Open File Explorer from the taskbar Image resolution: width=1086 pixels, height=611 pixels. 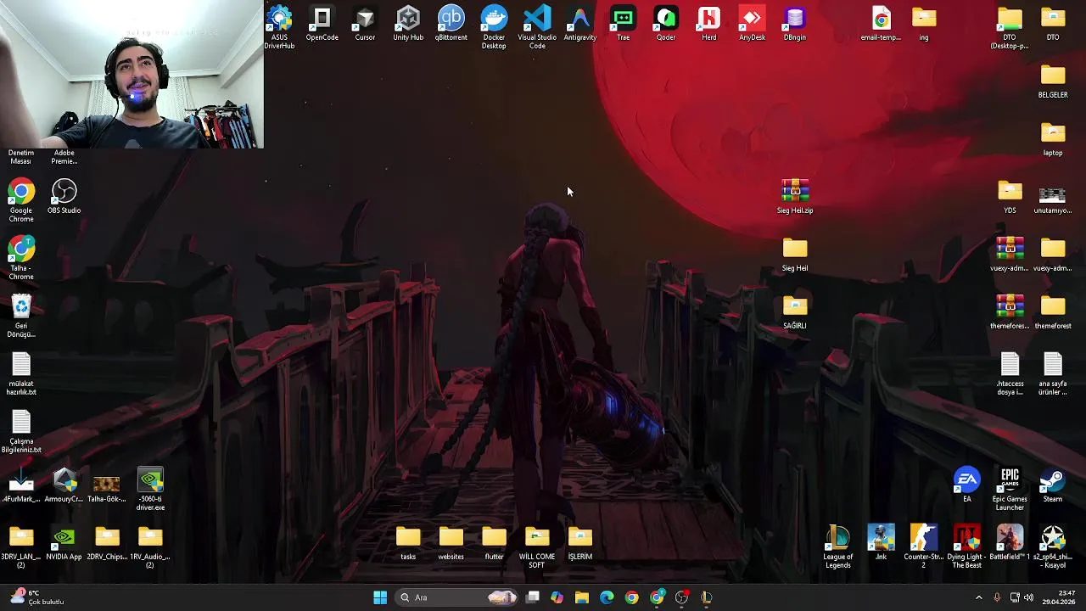coord(582,597)
